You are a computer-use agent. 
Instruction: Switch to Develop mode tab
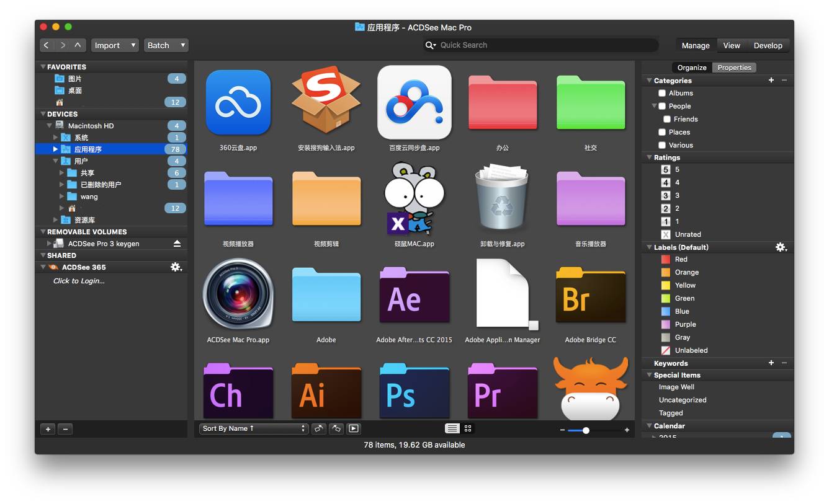click(x=768, y=45)
